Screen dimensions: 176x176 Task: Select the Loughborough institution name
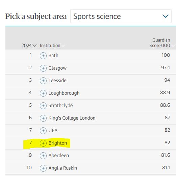pyautogui.click(x=64, y=93)
